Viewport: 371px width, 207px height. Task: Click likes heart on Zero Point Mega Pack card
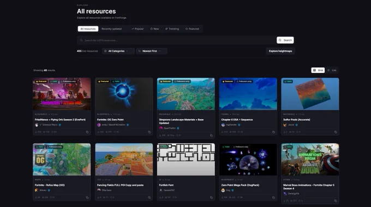pos(239,197)
